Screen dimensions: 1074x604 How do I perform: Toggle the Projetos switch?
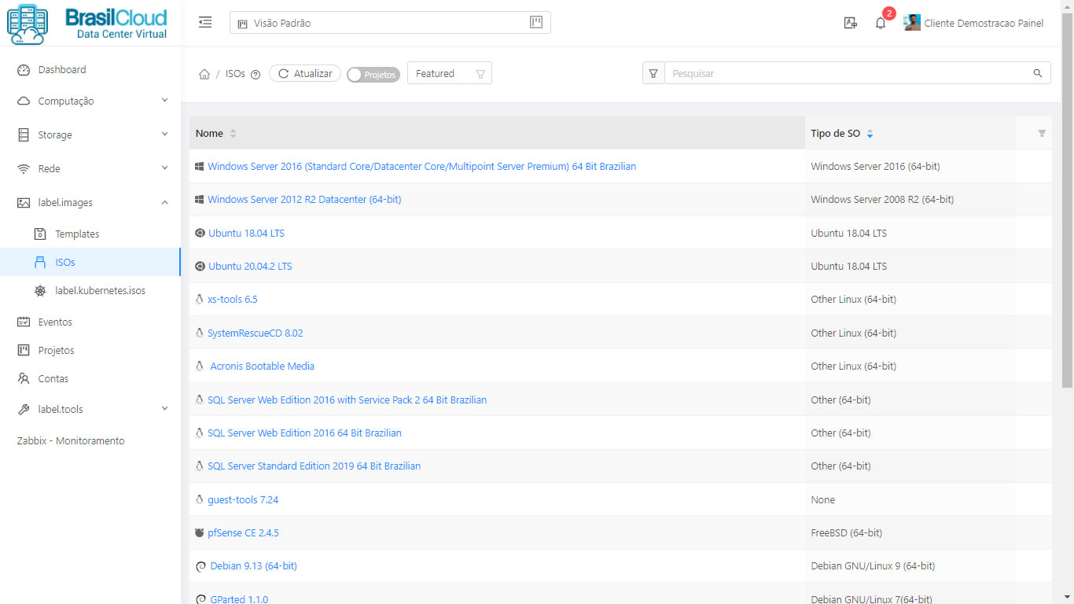point(373,74)
